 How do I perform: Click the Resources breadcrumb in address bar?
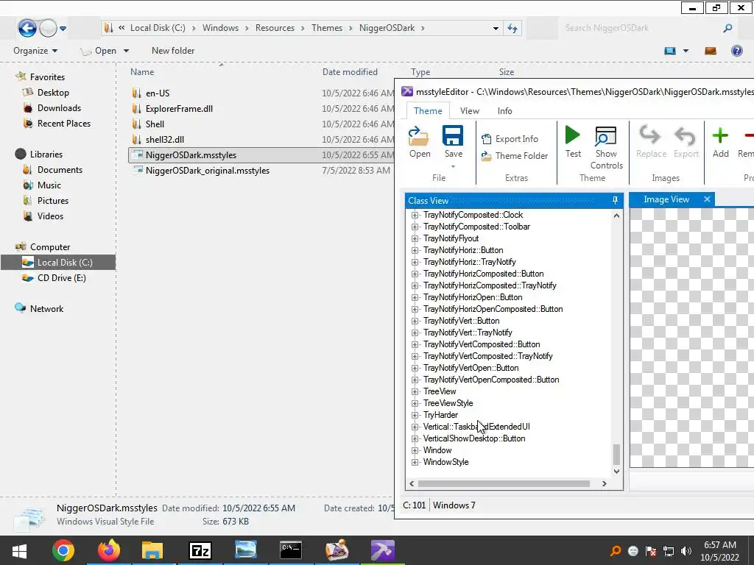(275, 28)
